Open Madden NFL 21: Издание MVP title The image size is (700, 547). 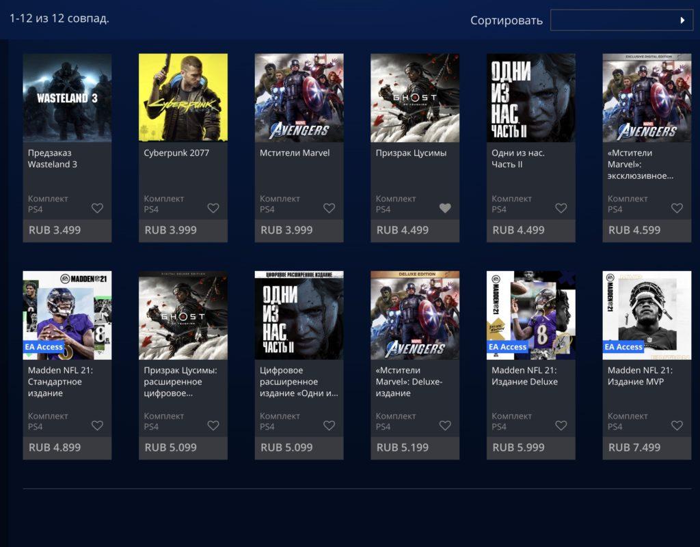[640, 376]
